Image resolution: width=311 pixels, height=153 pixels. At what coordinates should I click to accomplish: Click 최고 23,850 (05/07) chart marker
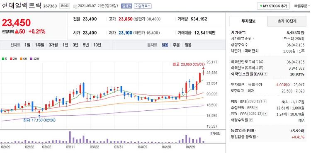[189, 64]
